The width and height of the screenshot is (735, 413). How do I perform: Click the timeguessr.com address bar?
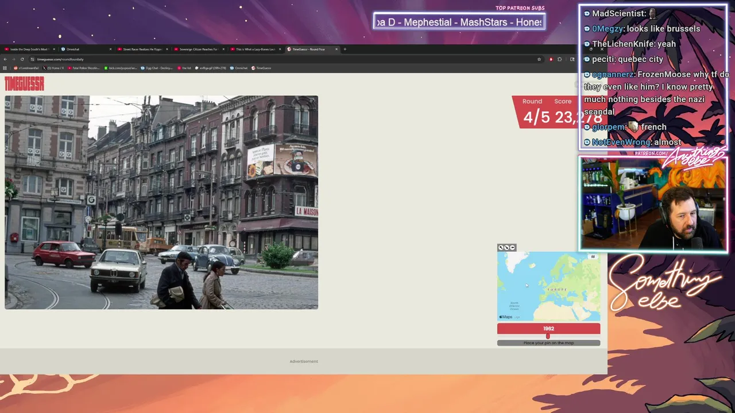pos(285,59)
